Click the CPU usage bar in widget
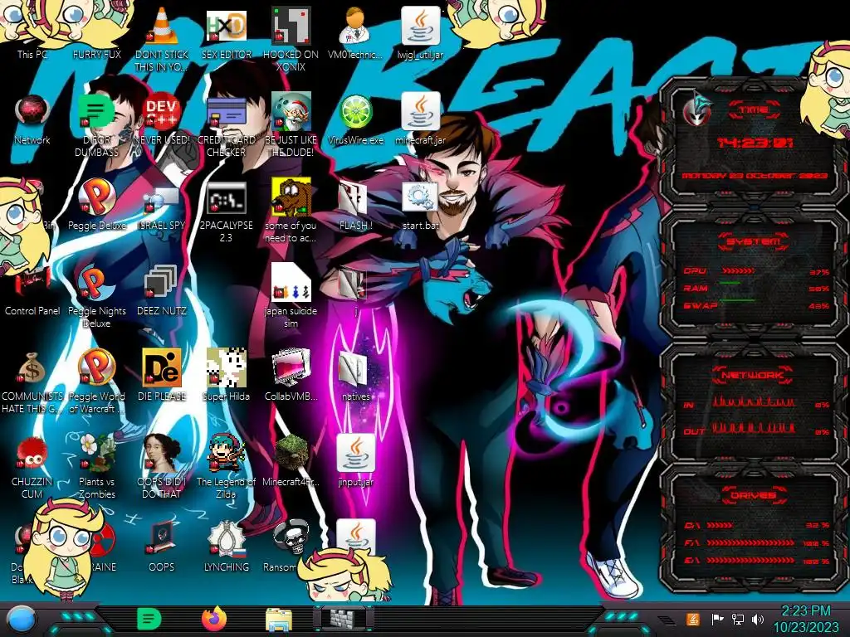850x637 pixels. tap(737, 271)
